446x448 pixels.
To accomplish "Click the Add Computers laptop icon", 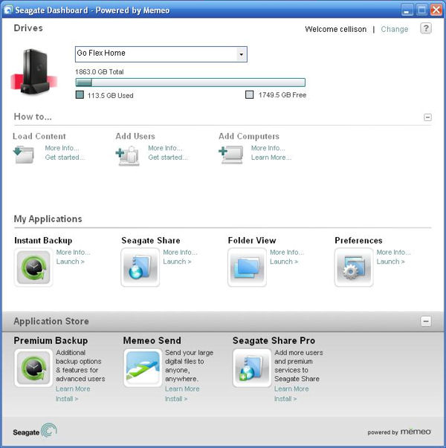I will [231, 155].
